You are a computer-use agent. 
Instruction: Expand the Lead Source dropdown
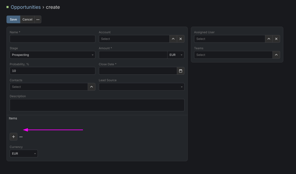click(x=141, y=87)
